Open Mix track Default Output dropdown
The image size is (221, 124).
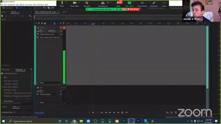pyautogui.click(x=49, y=94)
